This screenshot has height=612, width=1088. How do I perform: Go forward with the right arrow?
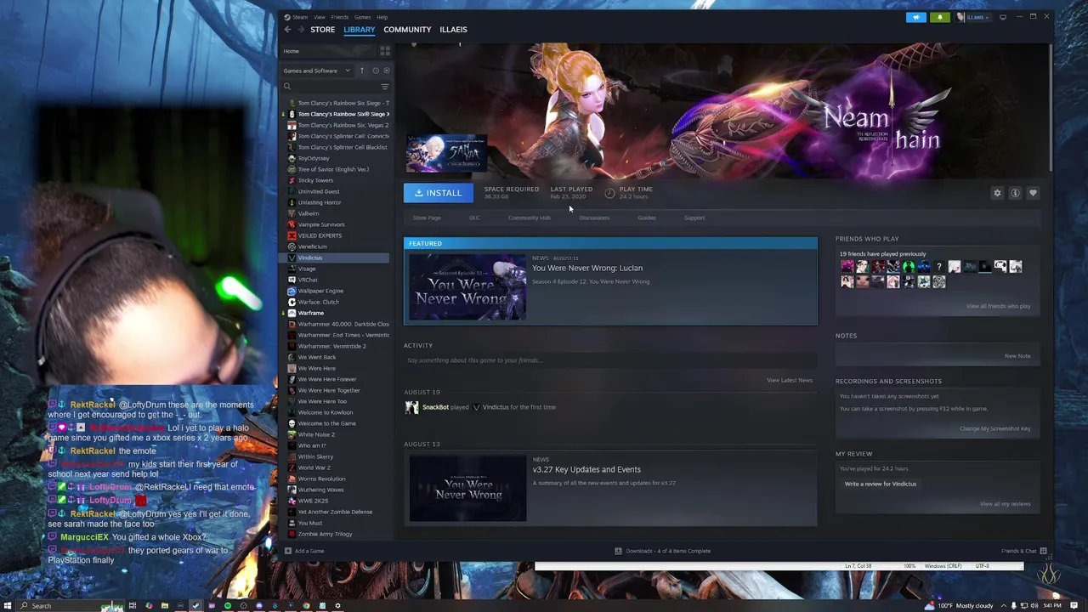click(x=299, y=30)
